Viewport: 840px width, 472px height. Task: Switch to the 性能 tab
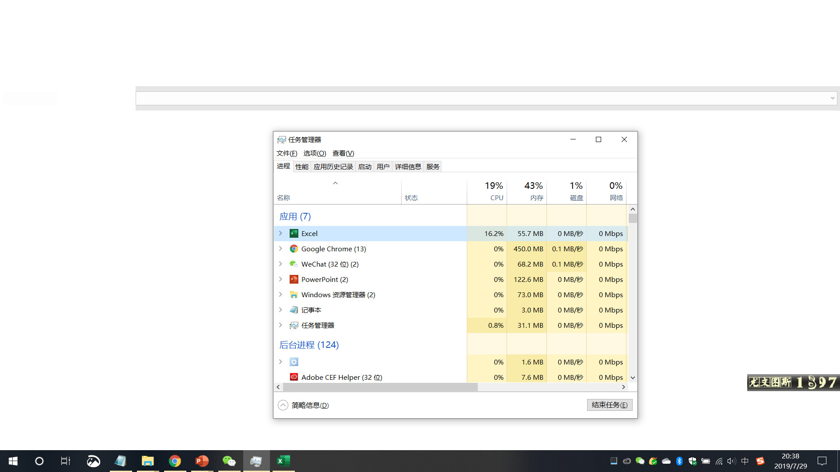pyautogui.click(x=301, y=167)
